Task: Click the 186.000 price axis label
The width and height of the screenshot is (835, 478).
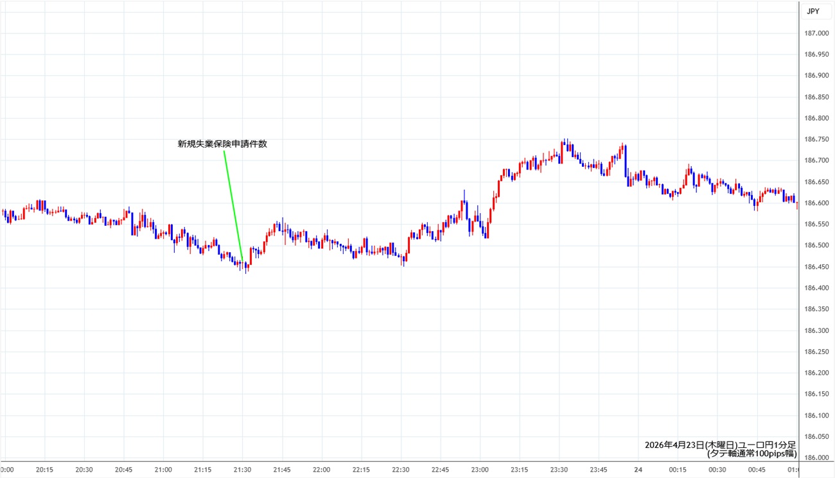Action: click(x=816, y=457)
